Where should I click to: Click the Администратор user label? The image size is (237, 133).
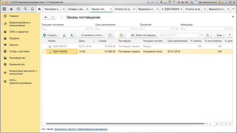click(x=208, y=2)
